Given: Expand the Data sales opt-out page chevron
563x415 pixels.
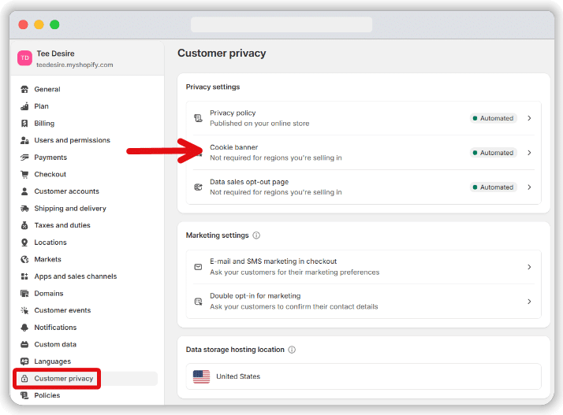Looking at the screenshot, I should [x=529, y=187].
